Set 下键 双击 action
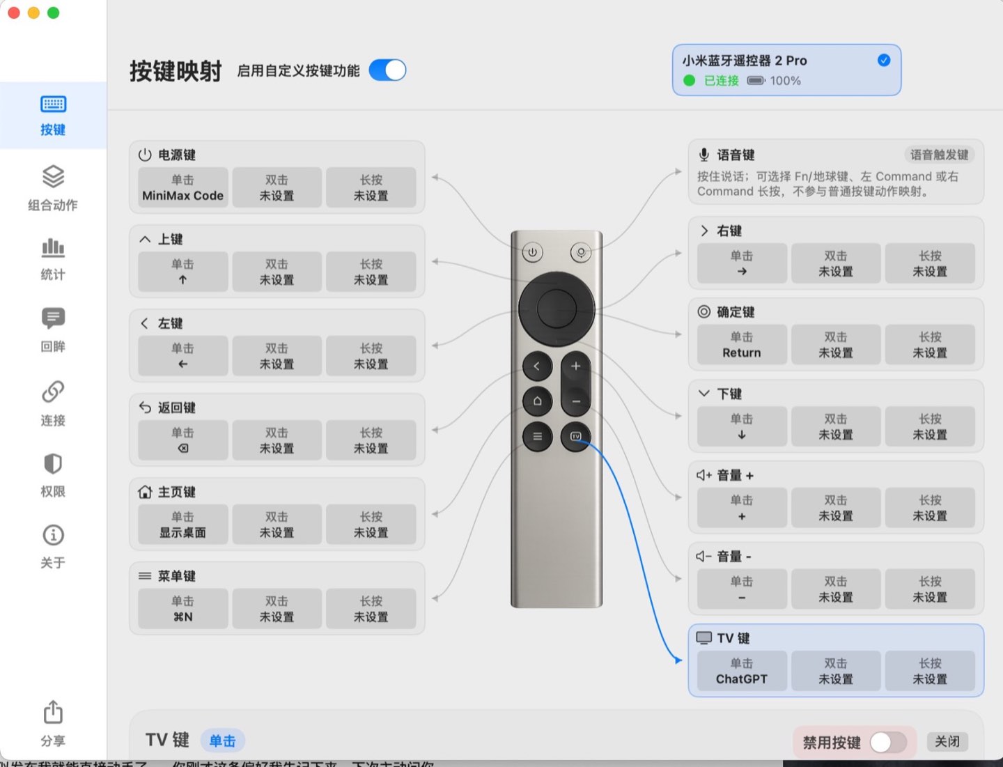Image resolution: width=1003 pixels, height=767 pixels. pos(836,426)
